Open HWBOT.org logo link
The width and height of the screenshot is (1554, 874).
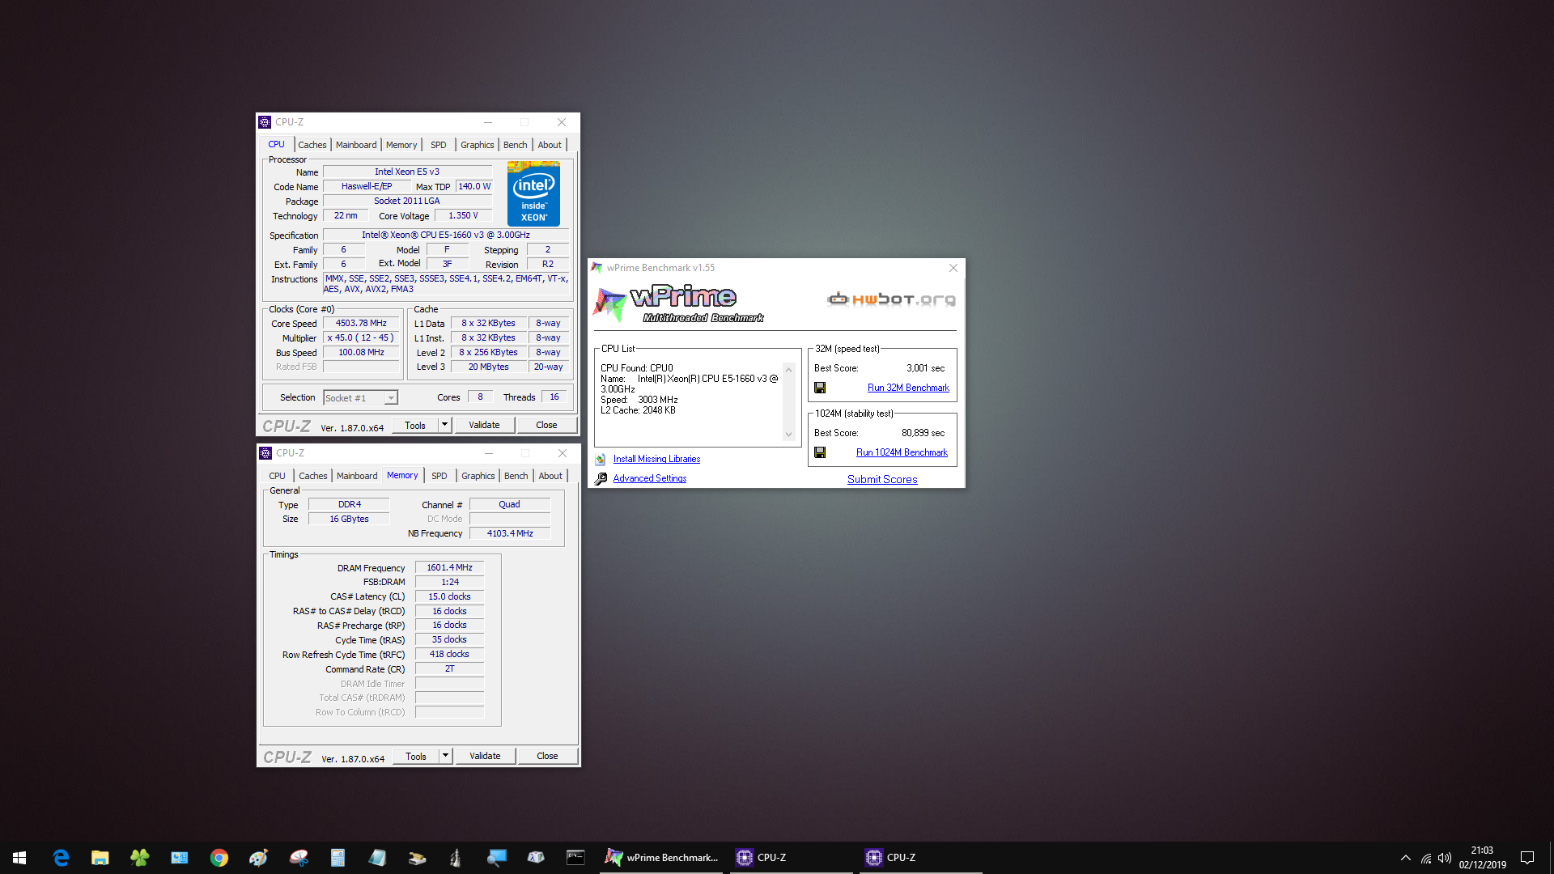(x=891, y=299)
